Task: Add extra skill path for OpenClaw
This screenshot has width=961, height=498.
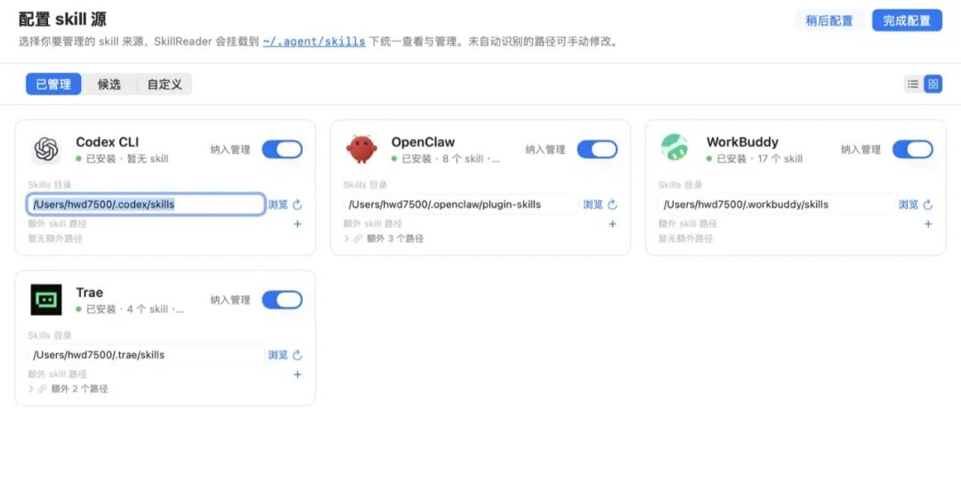Action: tap(612, 224)
